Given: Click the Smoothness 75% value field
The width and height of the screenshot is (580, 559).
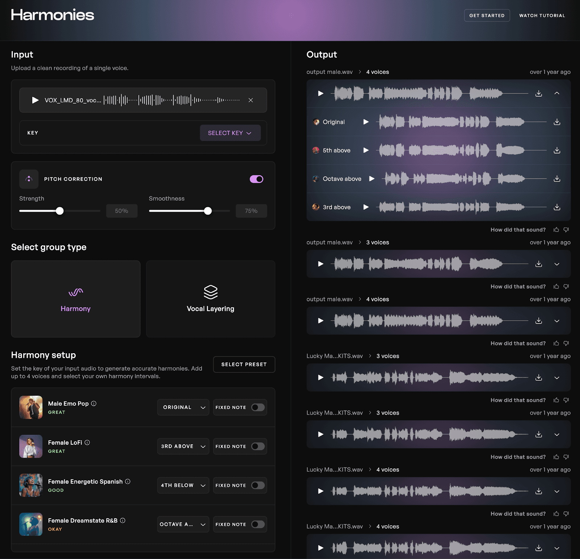Looking at the screenshot, I should coord(251,211).
